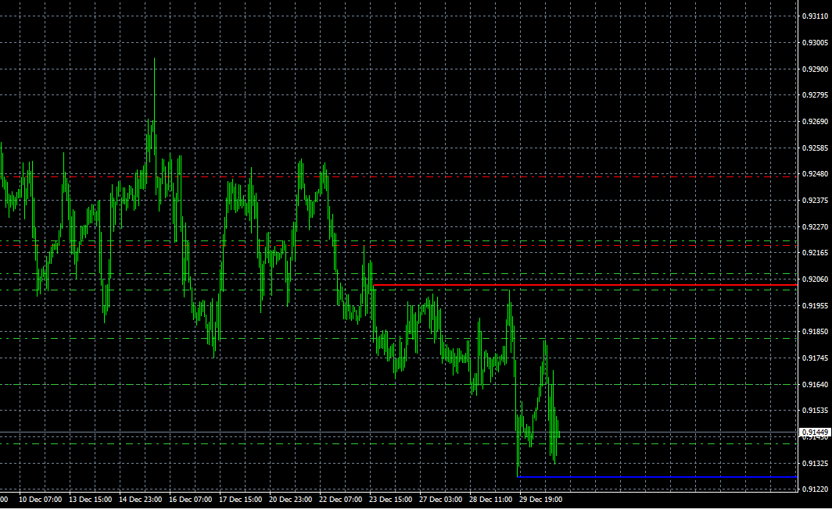Click the current price tag 0.91449

815,432
